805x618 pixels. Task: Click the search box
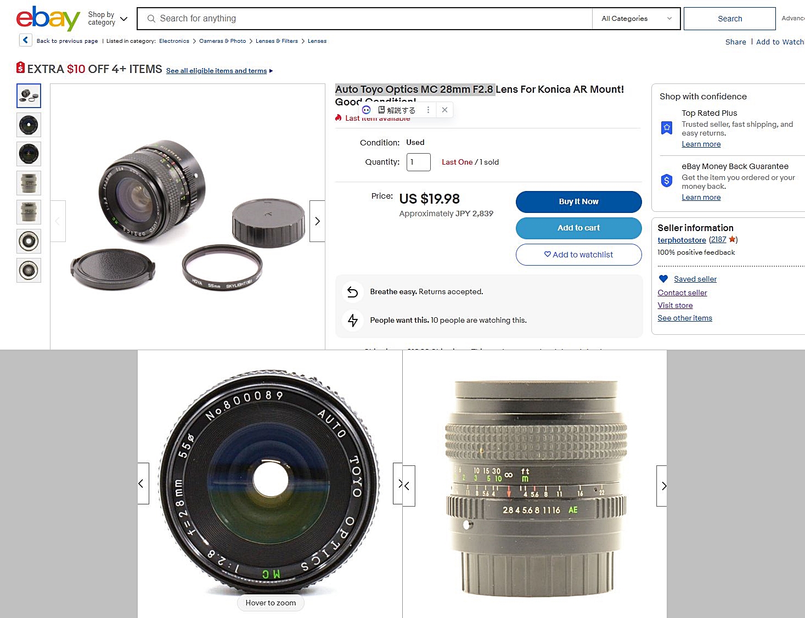365,19
